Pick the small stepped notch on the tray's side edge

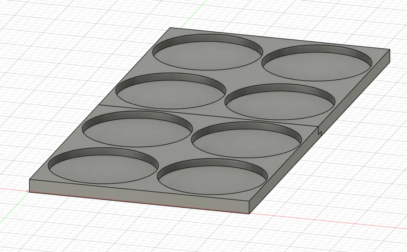click(x=319, y=131)
